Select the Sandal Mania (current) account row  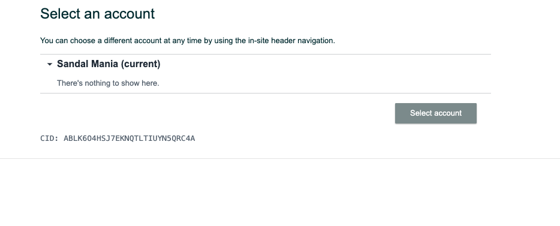pos(266,64)
